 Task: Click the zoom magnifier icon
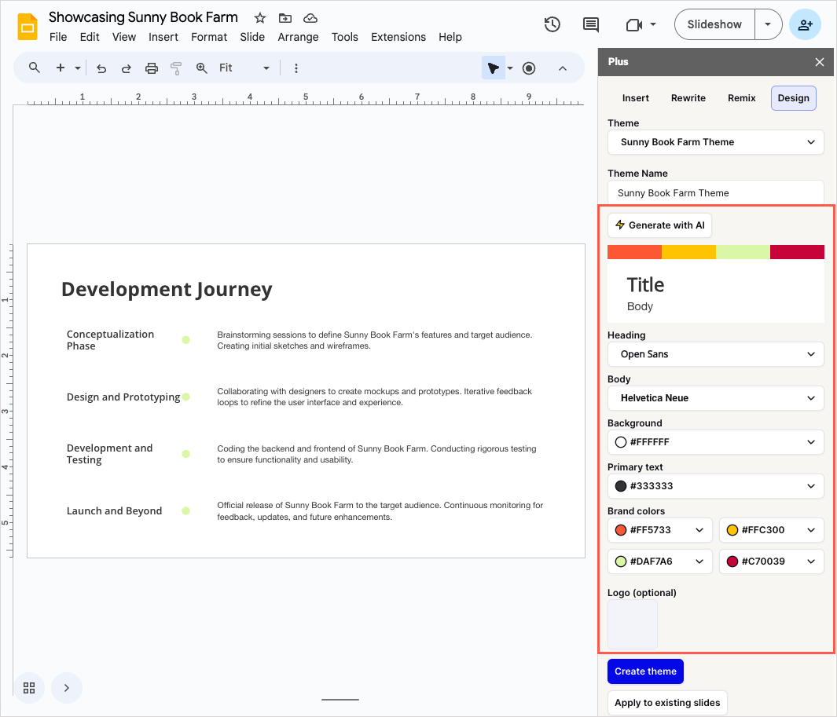click(201, 68)
